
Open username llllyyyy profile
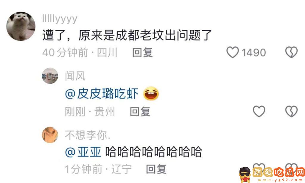pos(60,19)
